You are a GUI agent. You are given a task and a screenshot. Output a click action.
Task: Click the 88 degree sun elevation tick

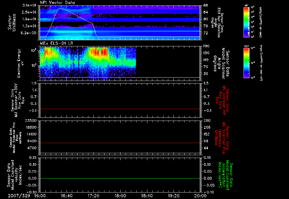pyautogui.click(x=205, y=5)
